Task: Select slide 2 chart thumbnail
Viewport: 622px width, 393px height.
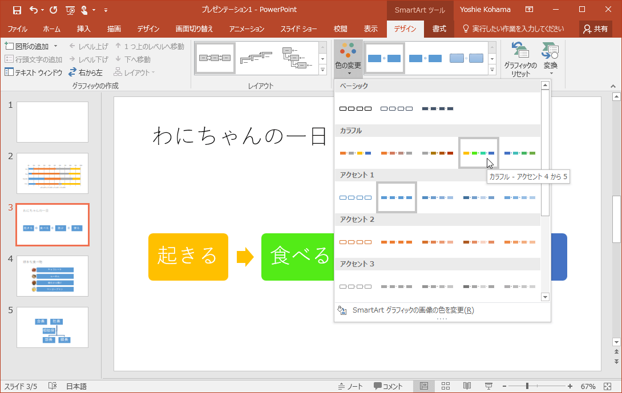Action: pos(52,173)
